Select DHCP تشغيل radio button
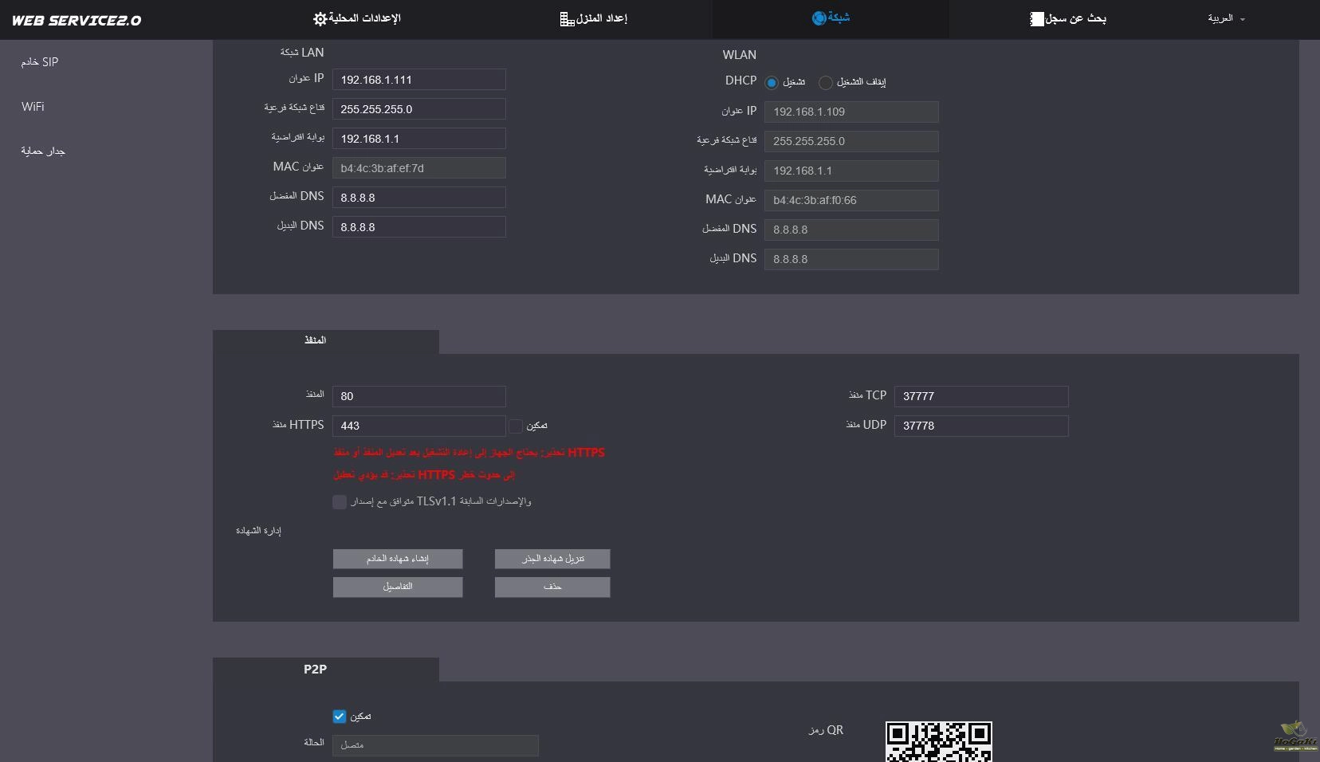1320x762 pixels. click(772, 83)
